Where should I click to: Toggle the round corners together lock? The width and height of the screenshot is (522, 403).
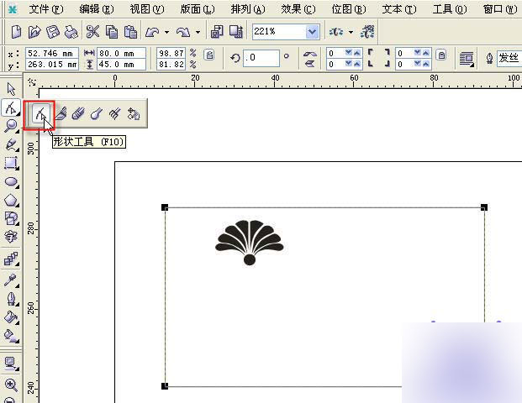tap(441, 55)
